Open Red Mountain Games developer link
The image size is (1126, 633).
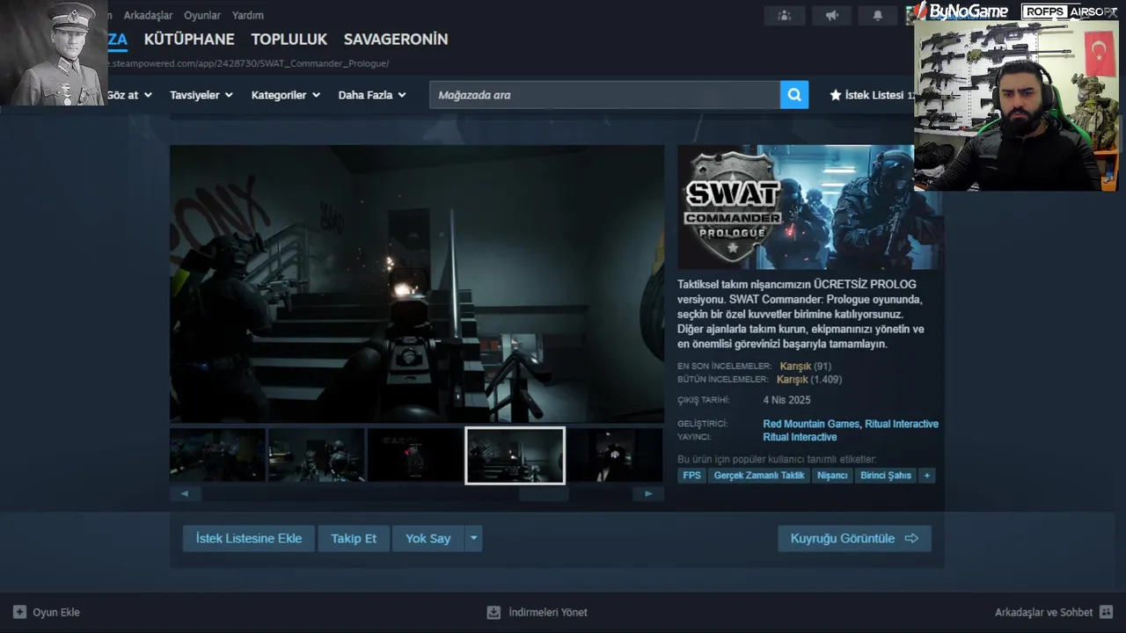tap(811, 424)
